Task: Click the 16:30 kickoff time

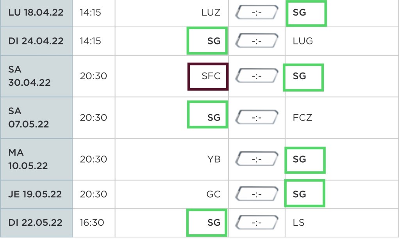Action: (x=93, y=223)
